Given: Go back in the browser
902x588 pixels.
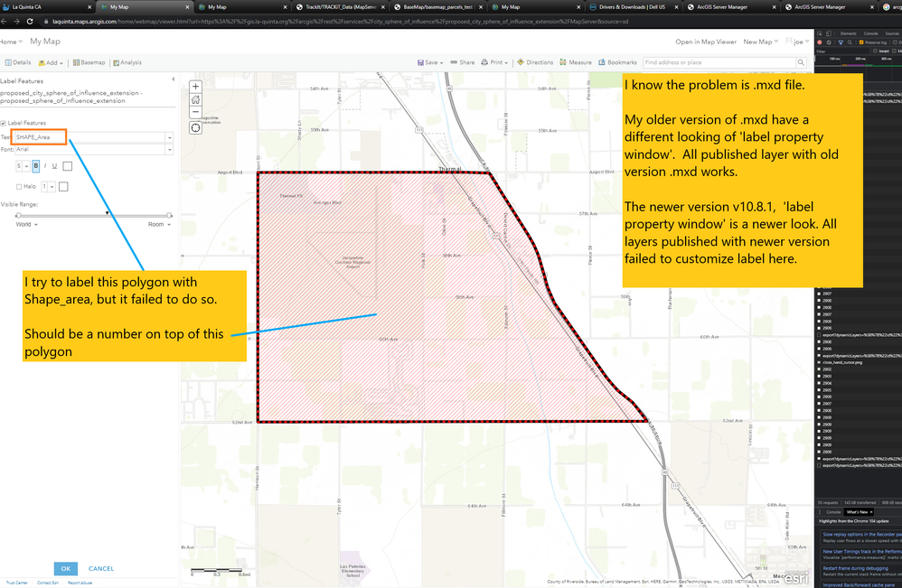Looking at the screenshot, I should [4, 22].
